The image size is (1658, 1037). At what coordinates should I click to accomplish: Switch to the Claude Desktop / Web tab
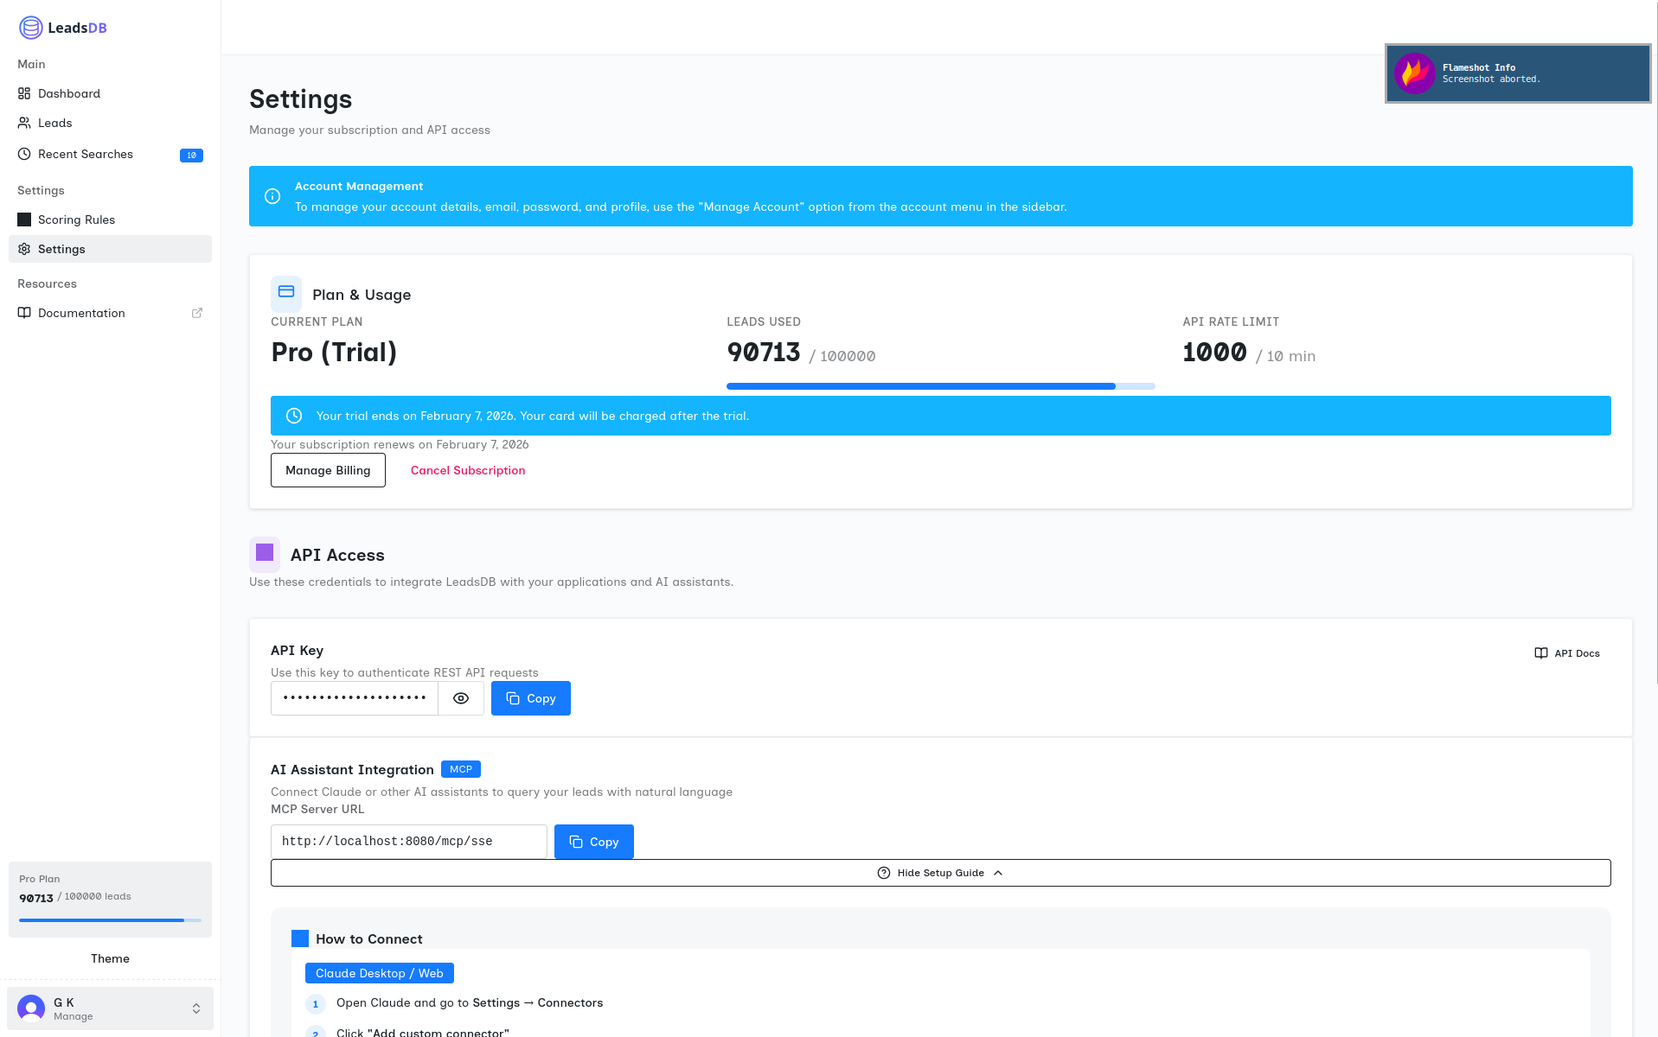tap(379, 972)
